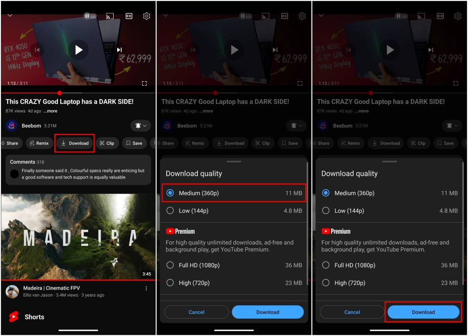Open player settings via the gear icon
The height and width of the screenshot is (336, 468).
tap(146, 16)
